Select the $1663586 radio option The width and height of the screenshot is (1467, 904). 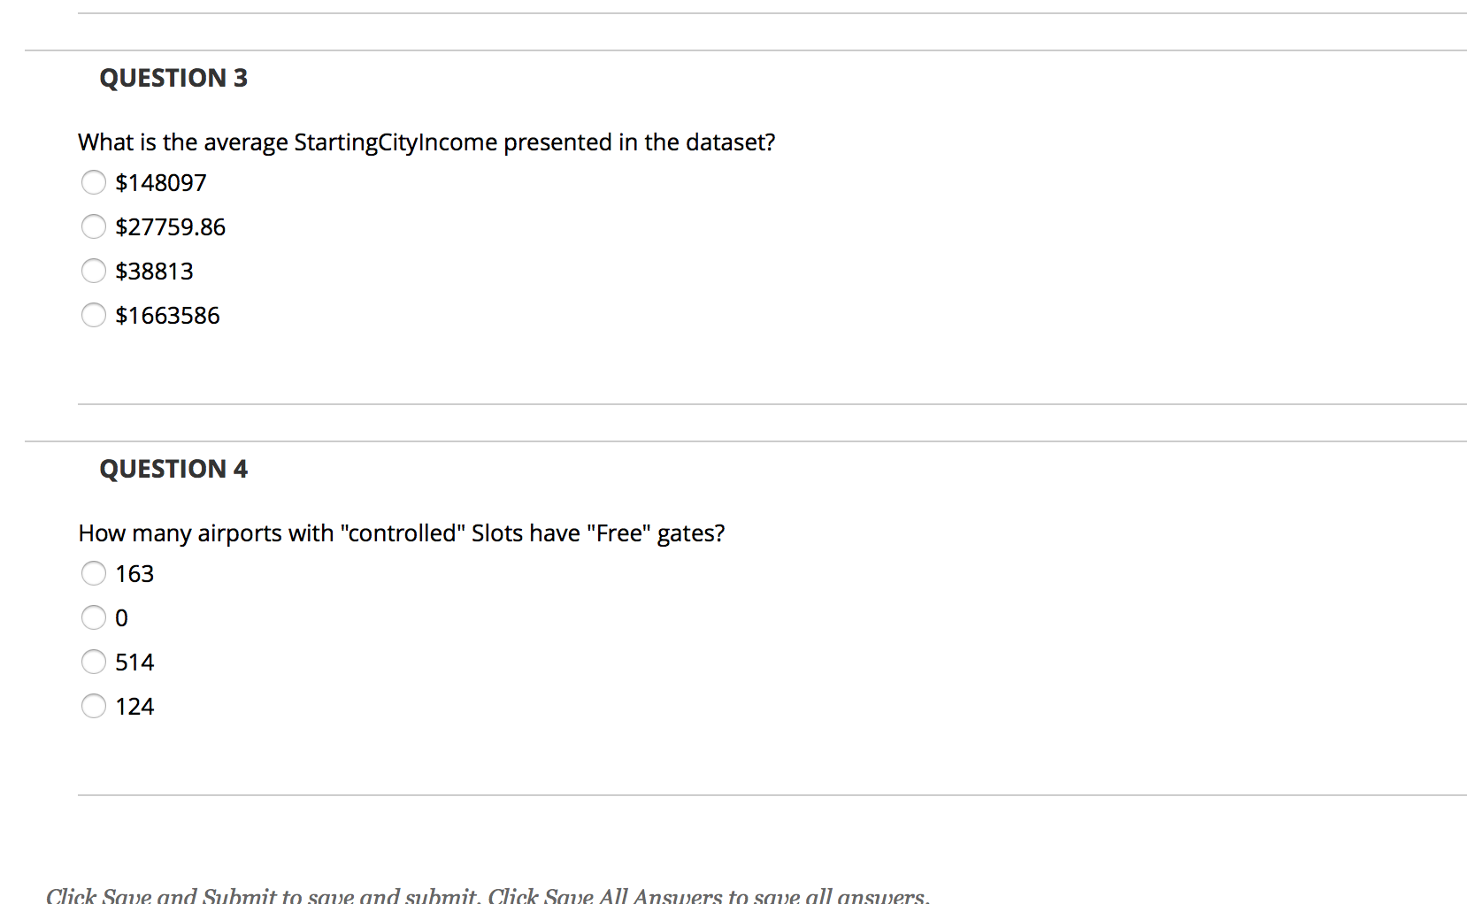(x=94, y=315)
